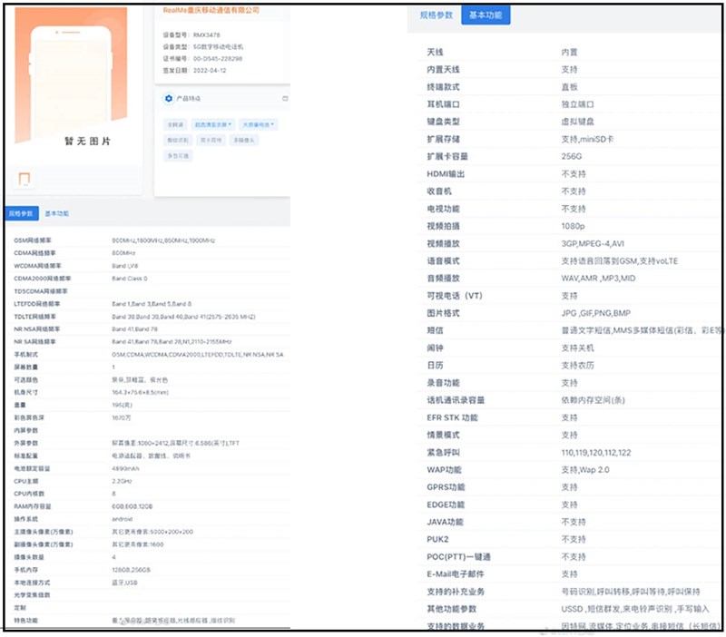Select TDLTE bands value with 2575-2635 MHZ
Image resolution: width=726 pixels, height=637 pixels.
coord(184,317)
